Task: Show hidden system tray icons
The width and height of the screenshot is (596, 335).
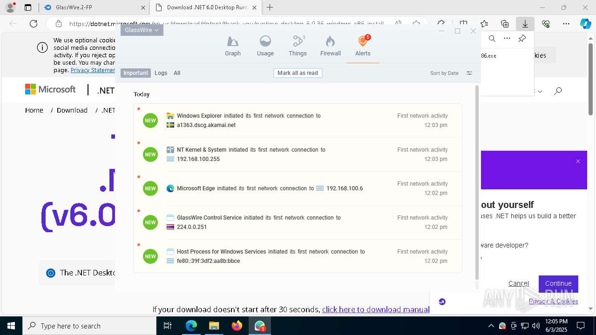Action: coord(491,326)
